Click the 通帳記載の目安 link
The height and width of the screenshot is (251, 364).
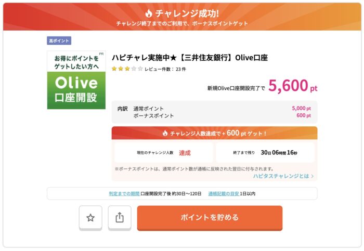click(224, 194)
